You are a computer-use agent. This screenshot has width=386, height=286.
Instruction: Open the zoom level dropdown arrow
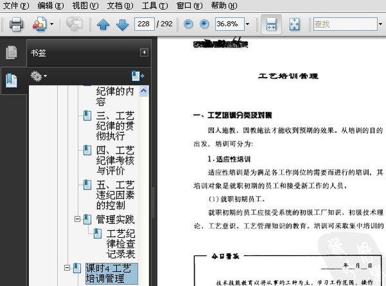pos(248,24)
